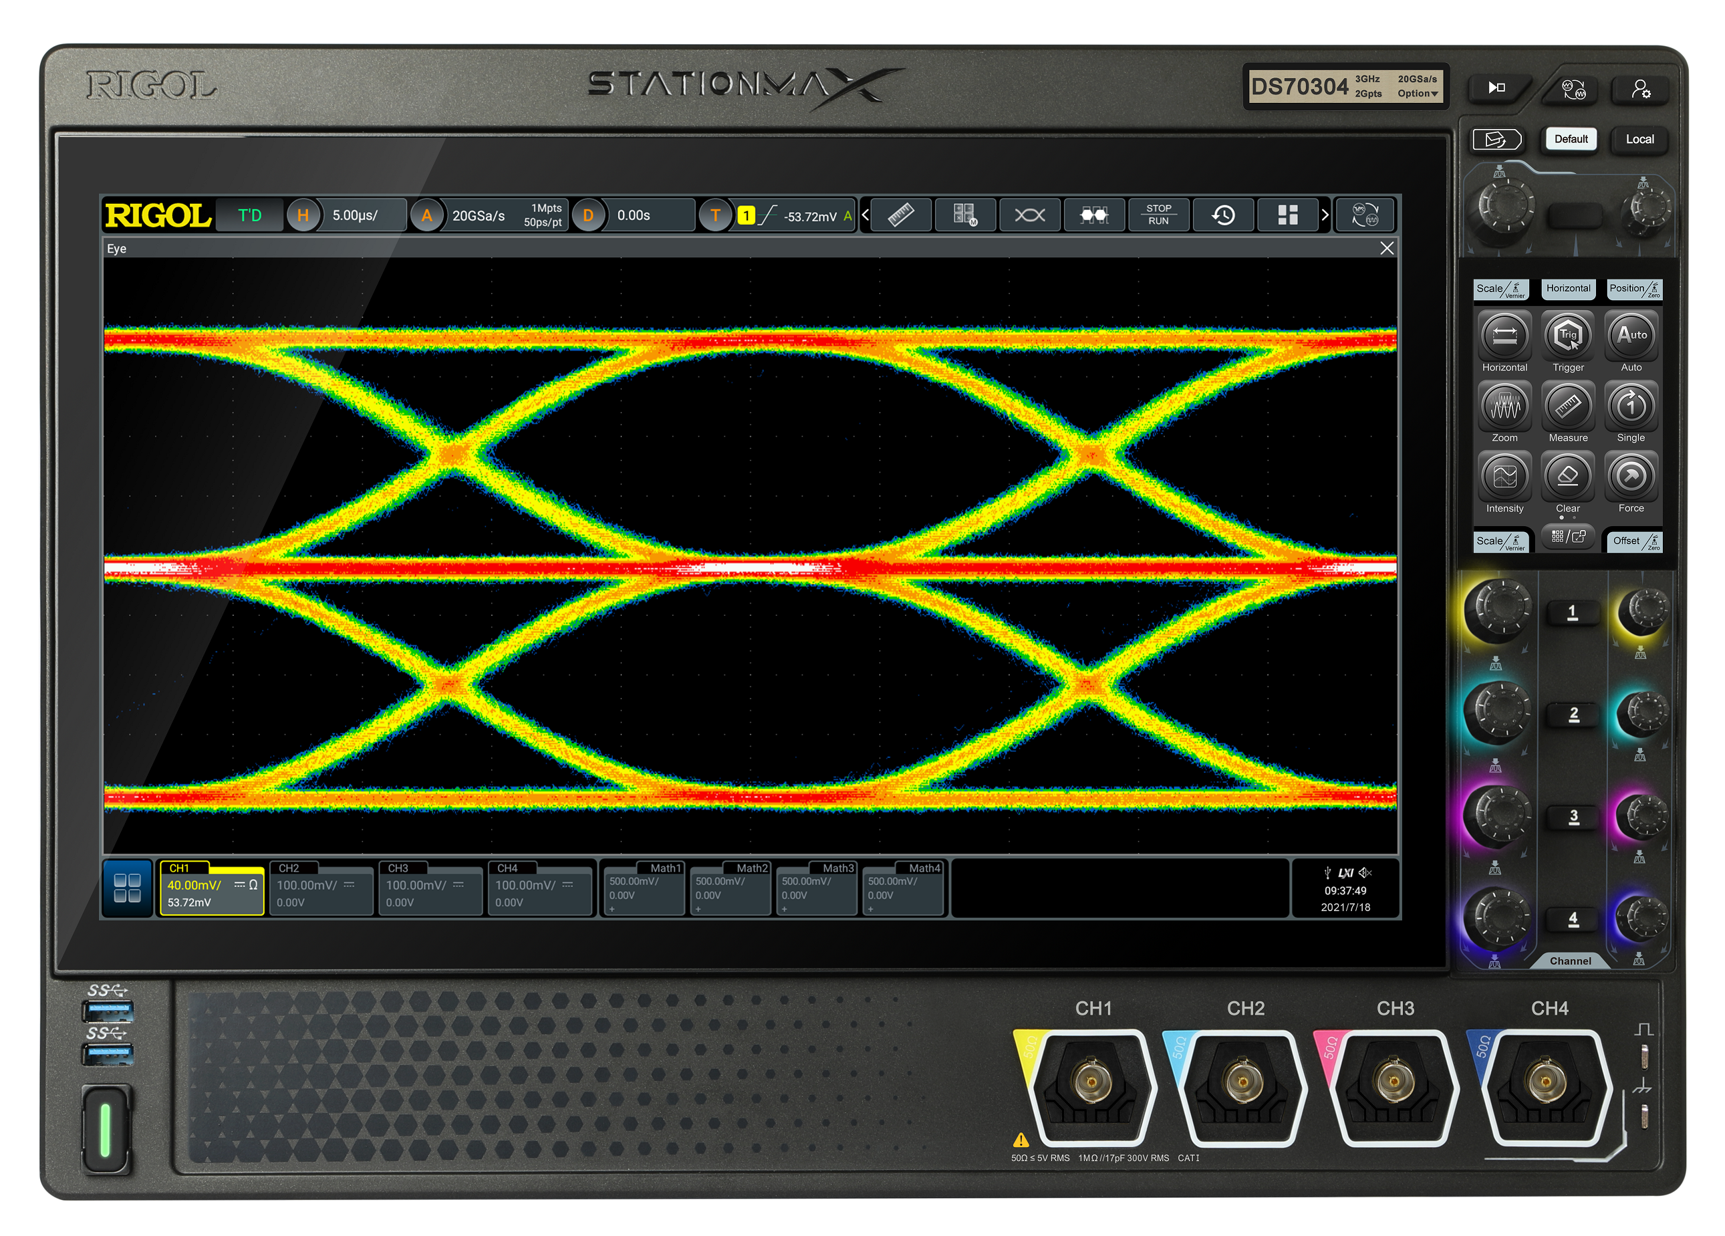
Task: Tap the USB status icon
Action: click(x=1327, y=872)
